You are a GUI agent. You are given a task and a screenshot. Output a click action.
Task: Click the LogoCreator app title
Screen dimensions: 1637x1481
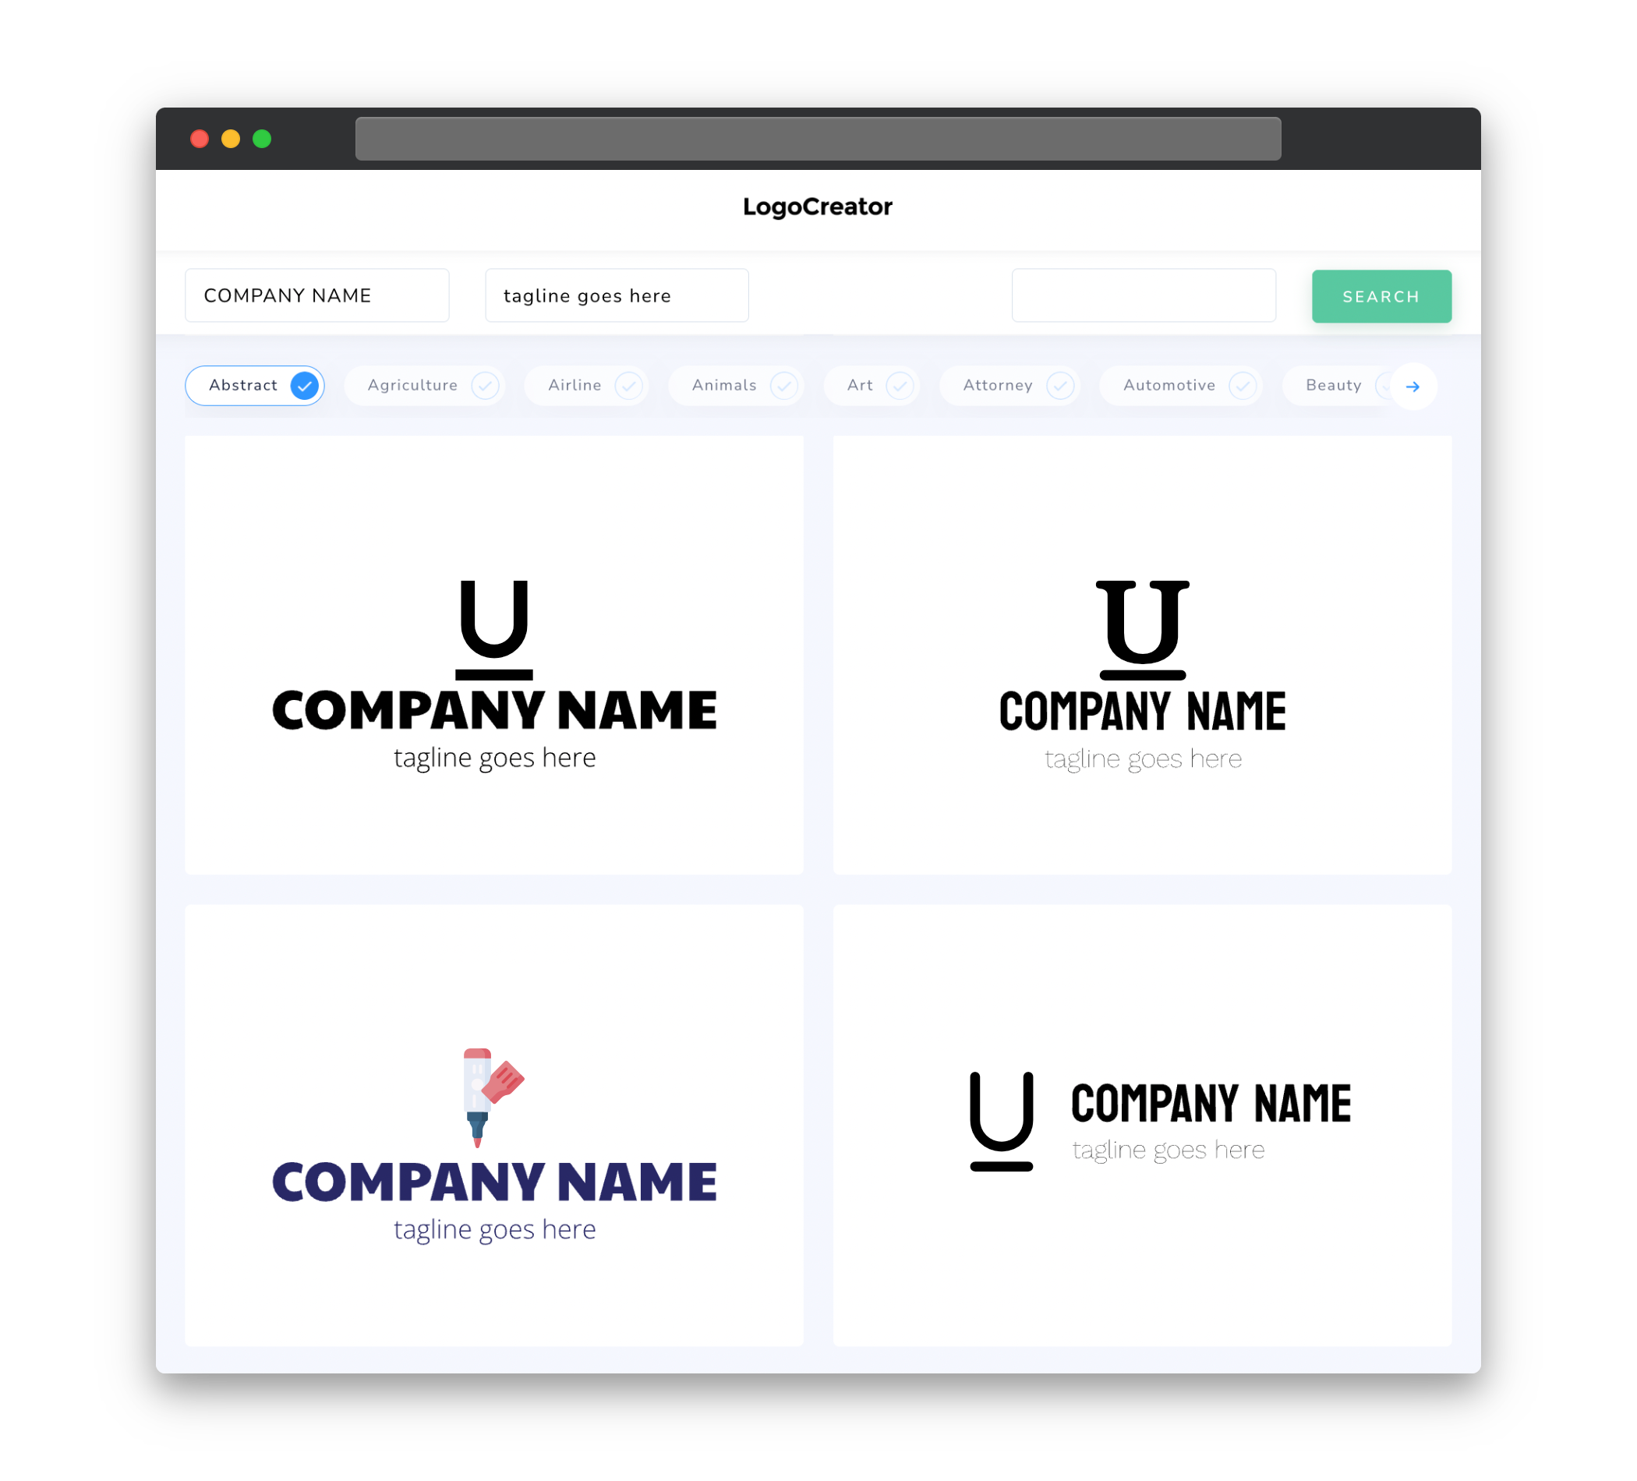pos(817,207)
